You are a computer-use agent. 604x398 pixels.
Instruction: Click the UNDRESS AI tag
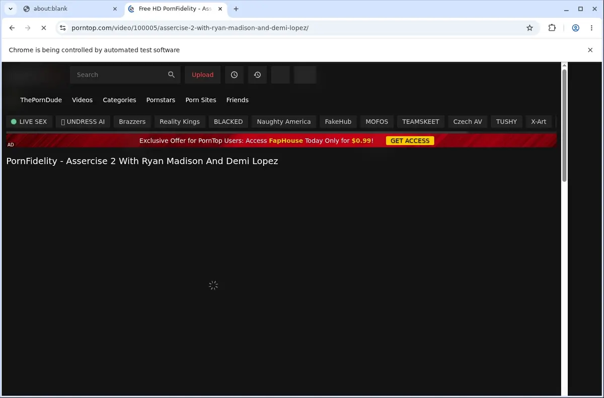(83, 121)
